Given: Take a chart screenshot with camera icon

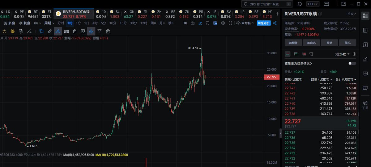Looking at the screenshot, I should [193, 23].
